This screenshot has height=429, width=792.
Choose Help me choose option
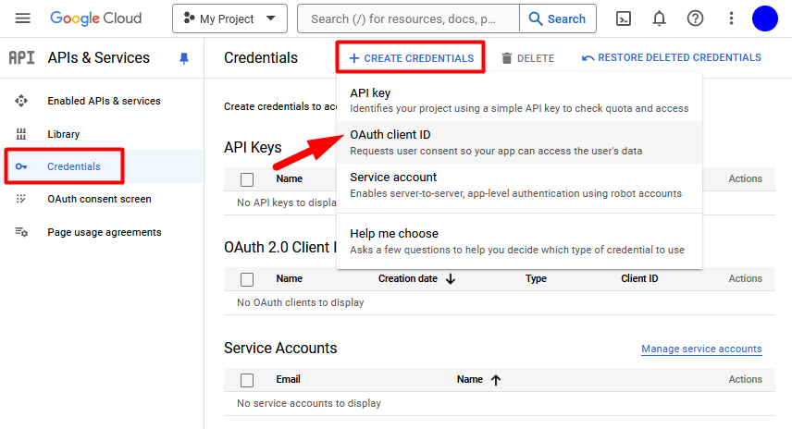point(519,241)
